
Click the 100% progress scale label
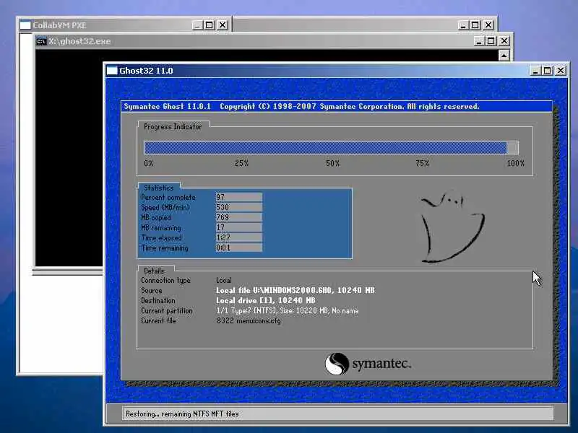click(515, 163)
